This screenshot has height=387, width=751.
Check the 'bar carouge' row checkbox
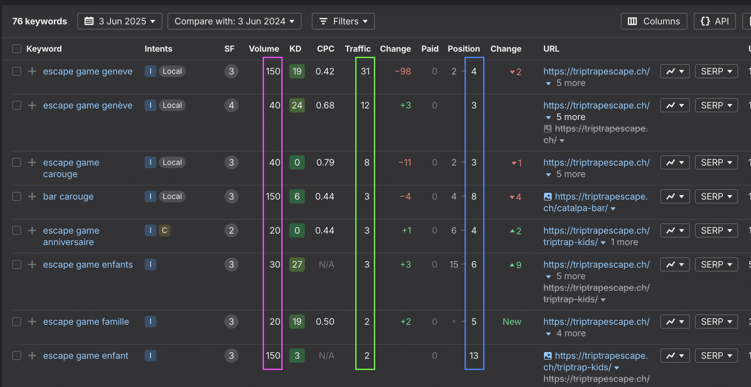[x=17, y=196]
